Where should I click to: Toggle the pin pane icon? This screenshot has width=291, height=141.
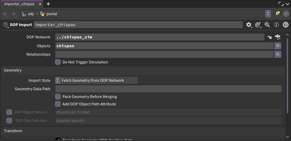tap(278, 14)
